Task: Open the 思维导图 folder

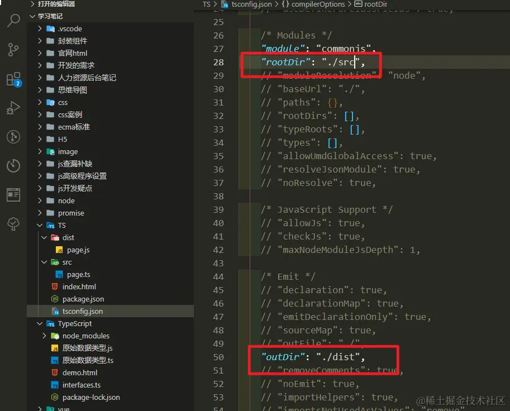Action: pyautogui.click(x=72, y=90)
